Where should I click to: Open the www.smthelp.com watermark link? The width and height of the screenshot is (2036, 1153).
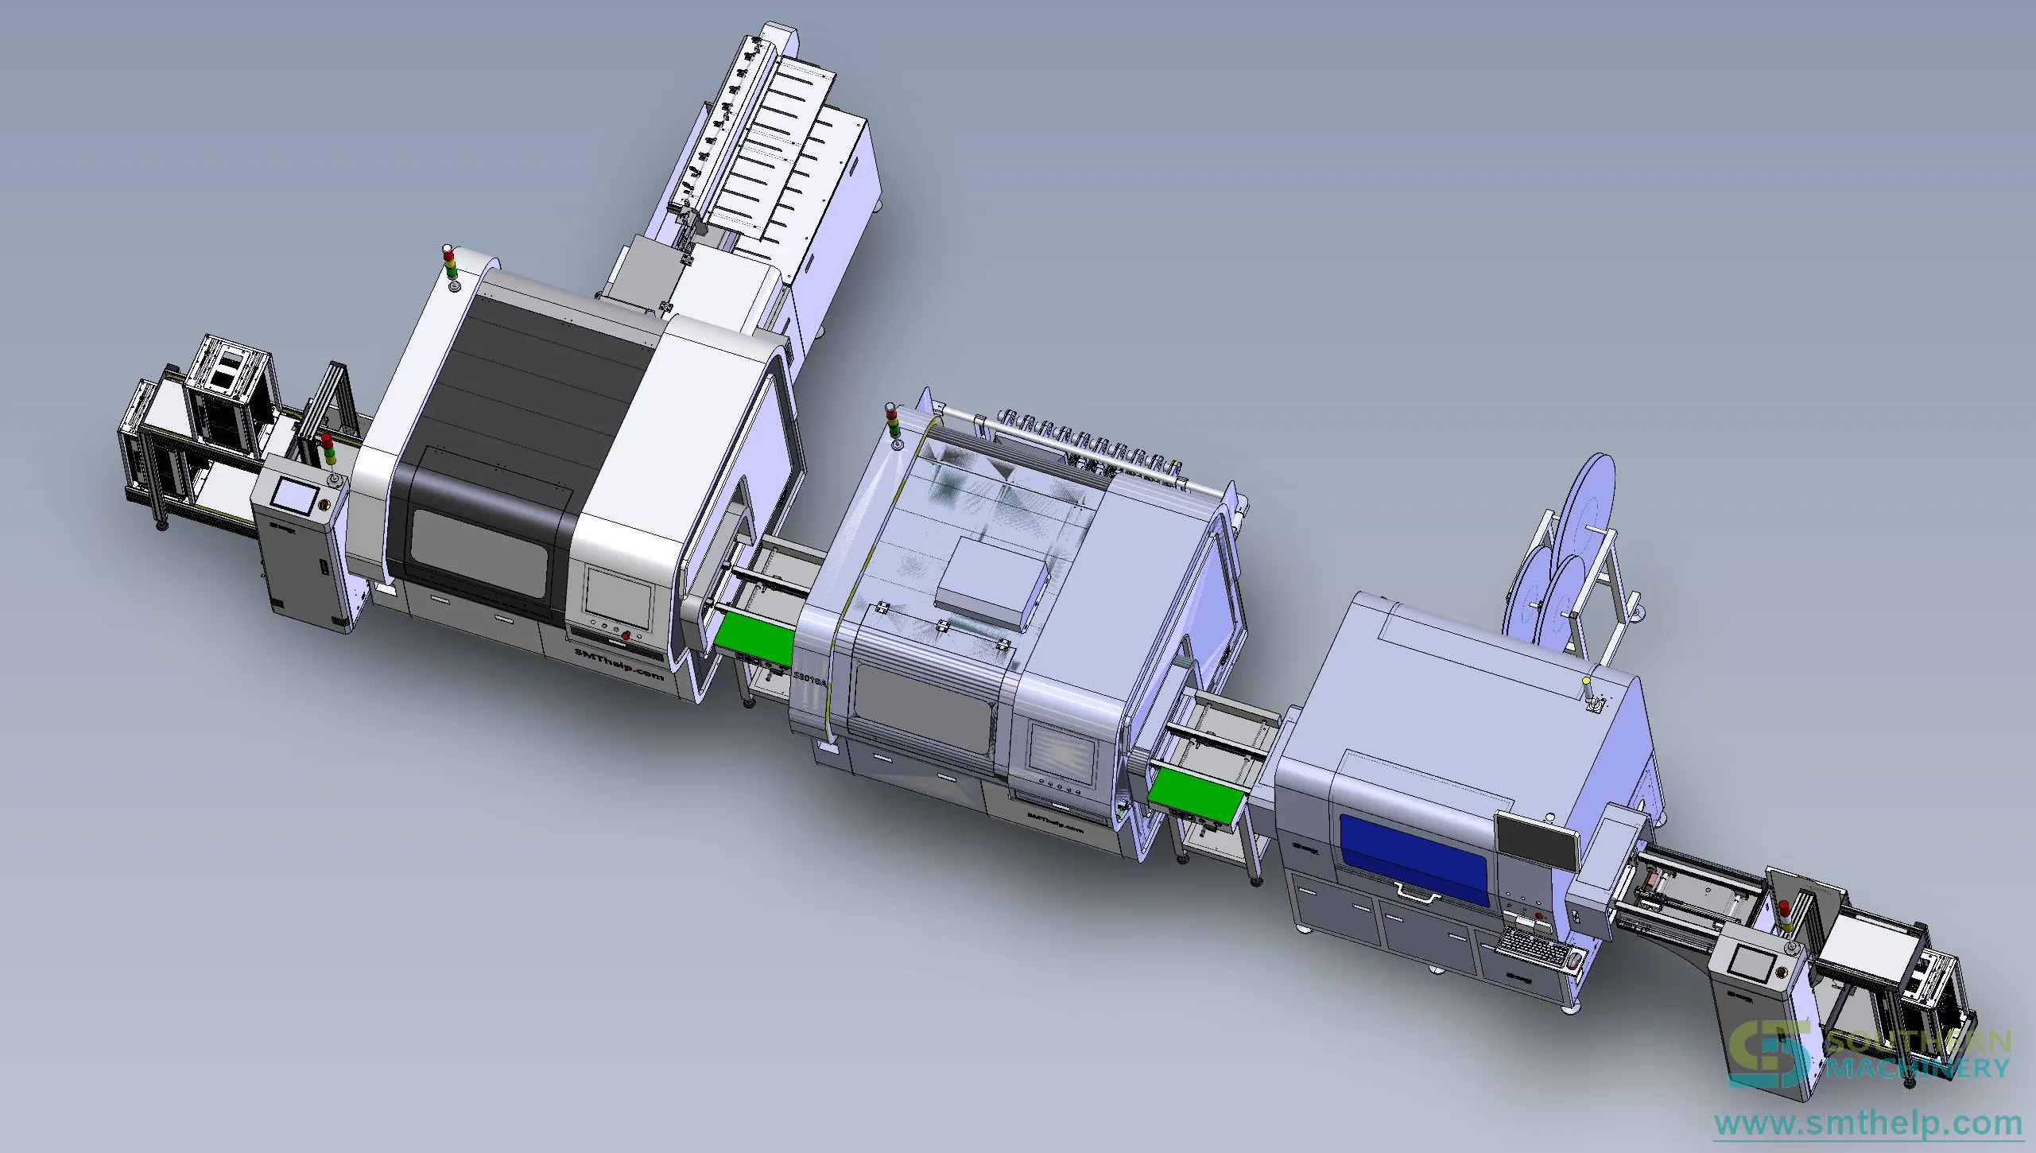(x=1868, y=1124)
